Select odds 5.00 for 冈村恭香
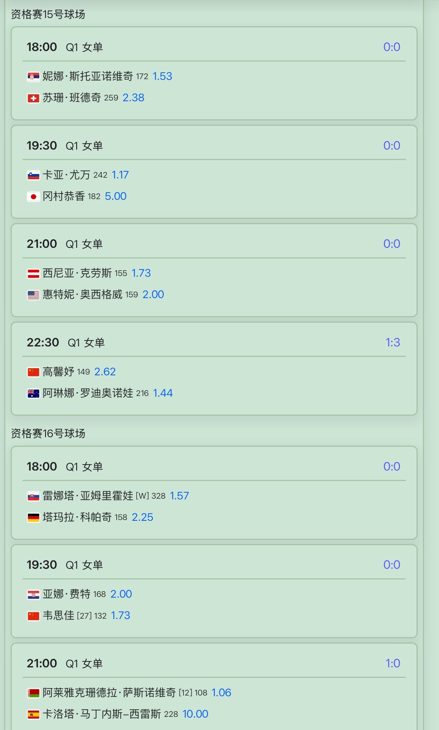 116,196
